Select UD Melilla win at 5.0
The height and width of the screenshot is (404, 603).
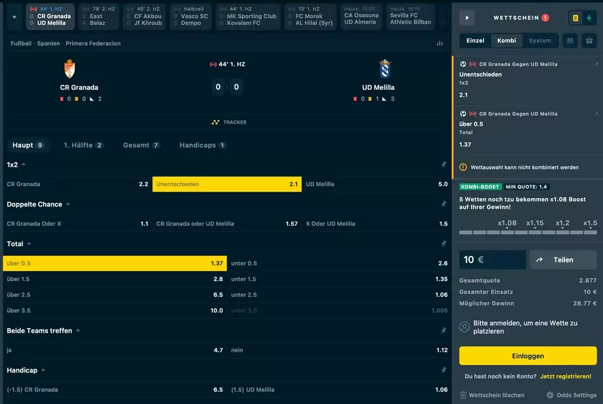click(x=376, y=184)
